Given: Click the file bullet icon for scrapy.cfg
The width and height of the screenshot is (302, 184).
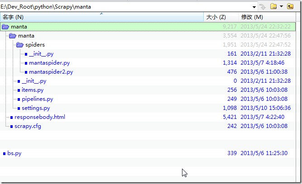Looking at the screenshot, I should tap(12, 127).
